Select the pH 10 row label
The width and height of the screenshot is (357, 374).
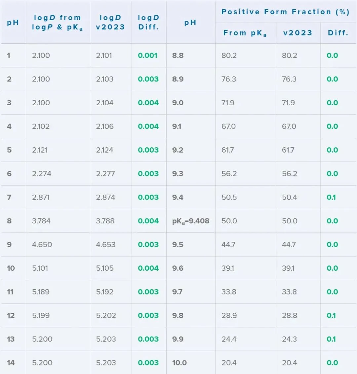[11, 268]
